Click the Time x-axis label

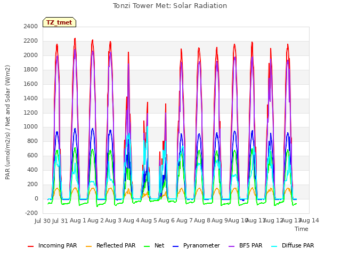click(x=302, y=229)
